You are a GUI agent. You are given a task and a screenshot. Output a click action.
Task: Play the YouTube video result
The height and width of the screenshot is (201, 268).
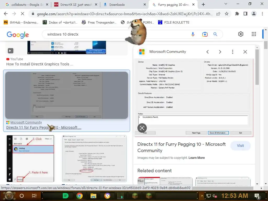click(x=10, y=51)
